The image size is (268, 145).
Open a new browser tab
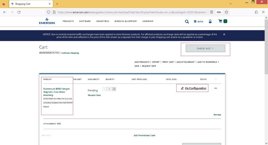[x=57, y=4]
